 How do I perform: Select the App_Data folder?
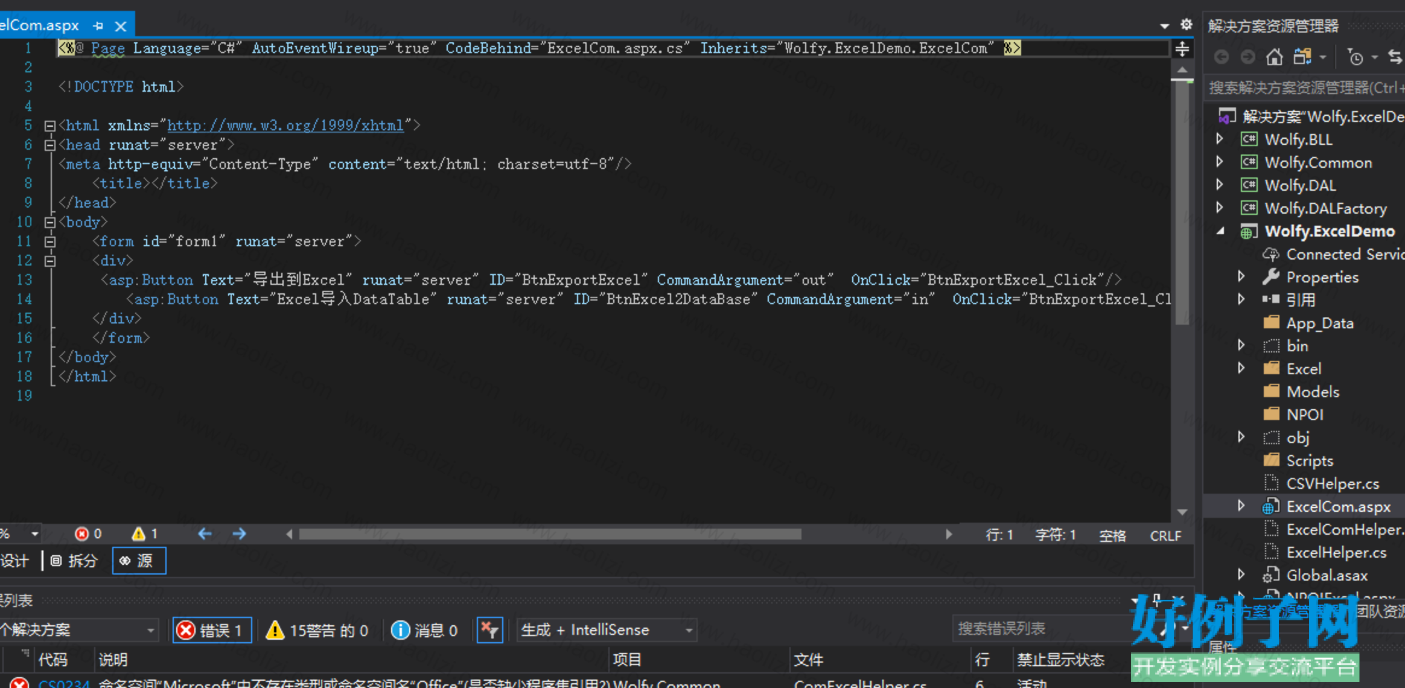click(x=1308, y=323)
